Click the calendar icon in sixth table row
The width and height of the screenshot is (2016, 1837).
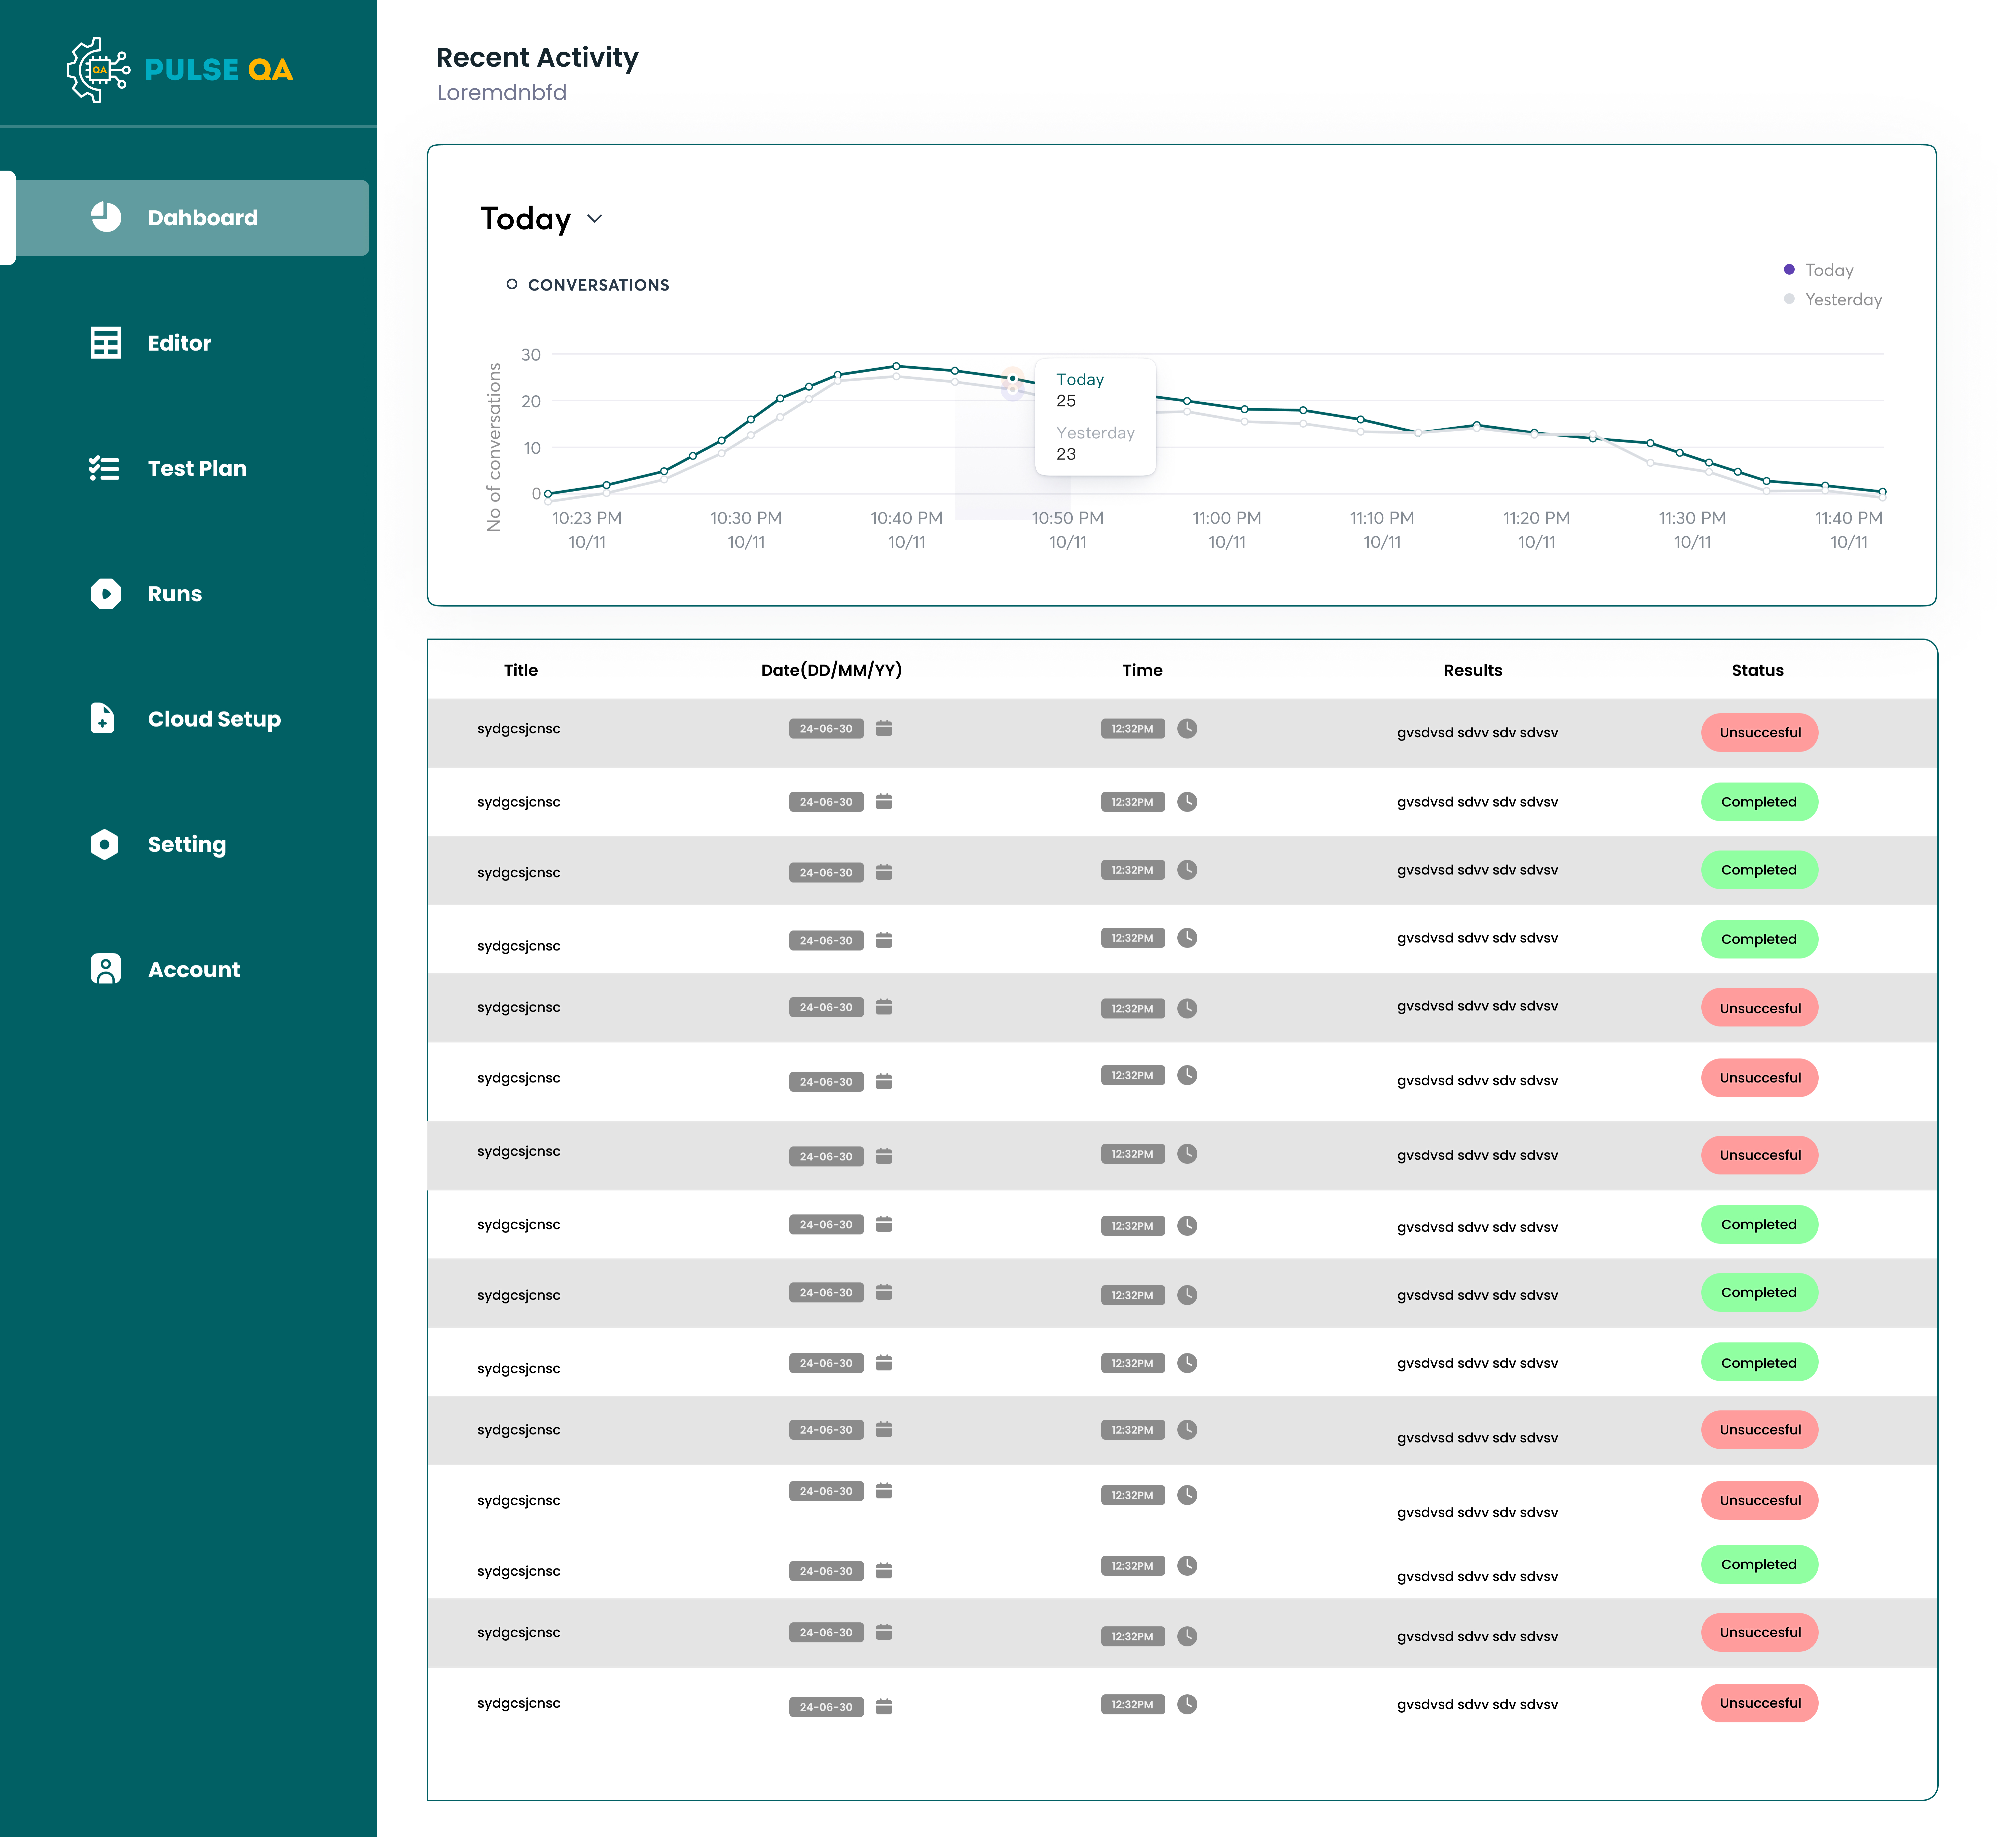pyautogui.click(x=884, y=1081)
